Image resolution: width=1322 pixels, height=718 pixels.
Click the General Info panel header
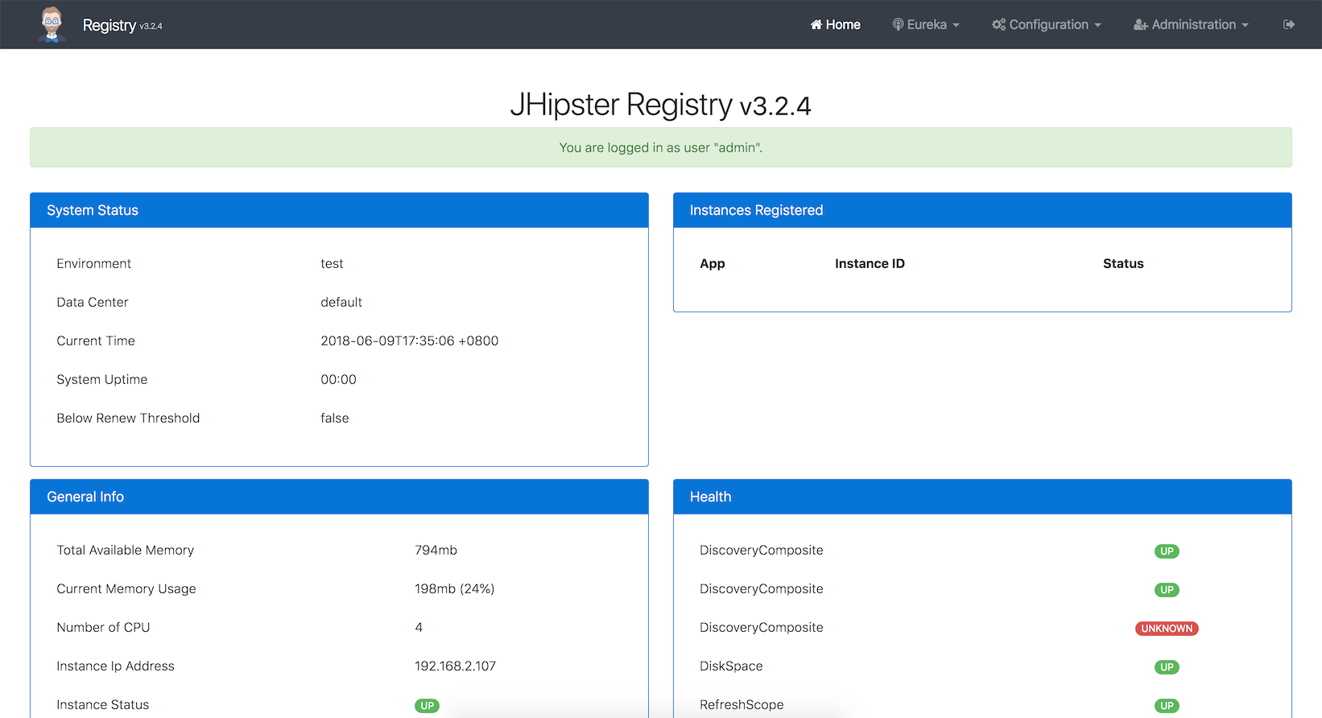point(339,497)
